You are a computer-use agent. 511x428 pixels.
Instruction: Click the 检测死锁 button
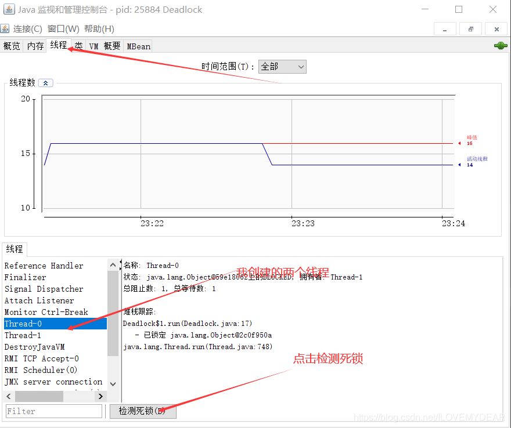coord(143,411)
